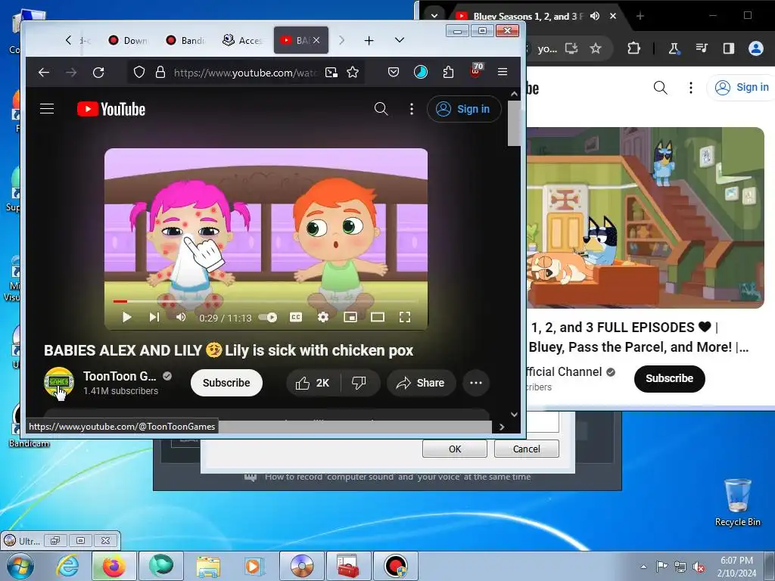Viewport: 775px width, 581px height.
Task: Sign in on the Chrome YouTube page
Action: pyautogui.click(x=742, y=88)
